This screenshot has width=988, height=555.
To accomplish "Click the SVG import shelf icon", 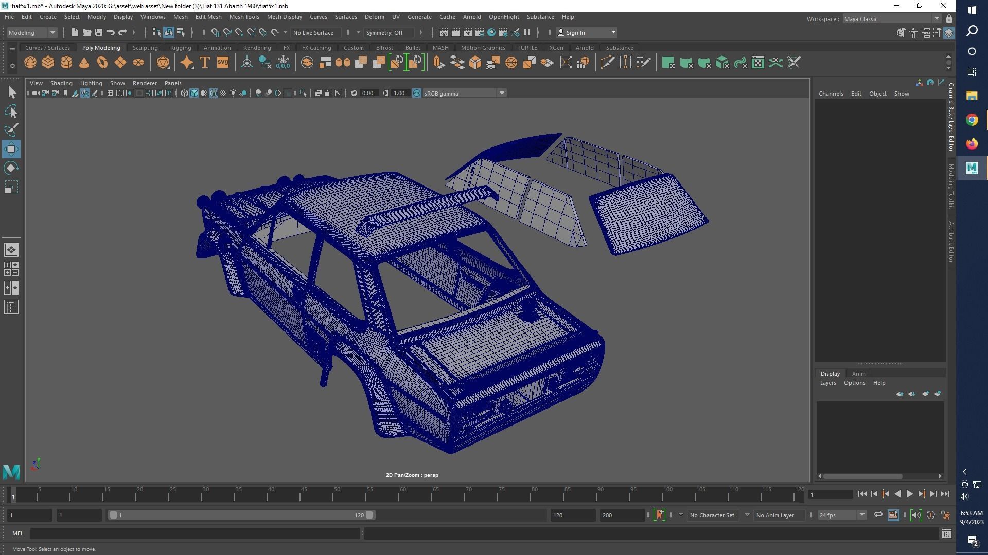I will click(222, 63).
